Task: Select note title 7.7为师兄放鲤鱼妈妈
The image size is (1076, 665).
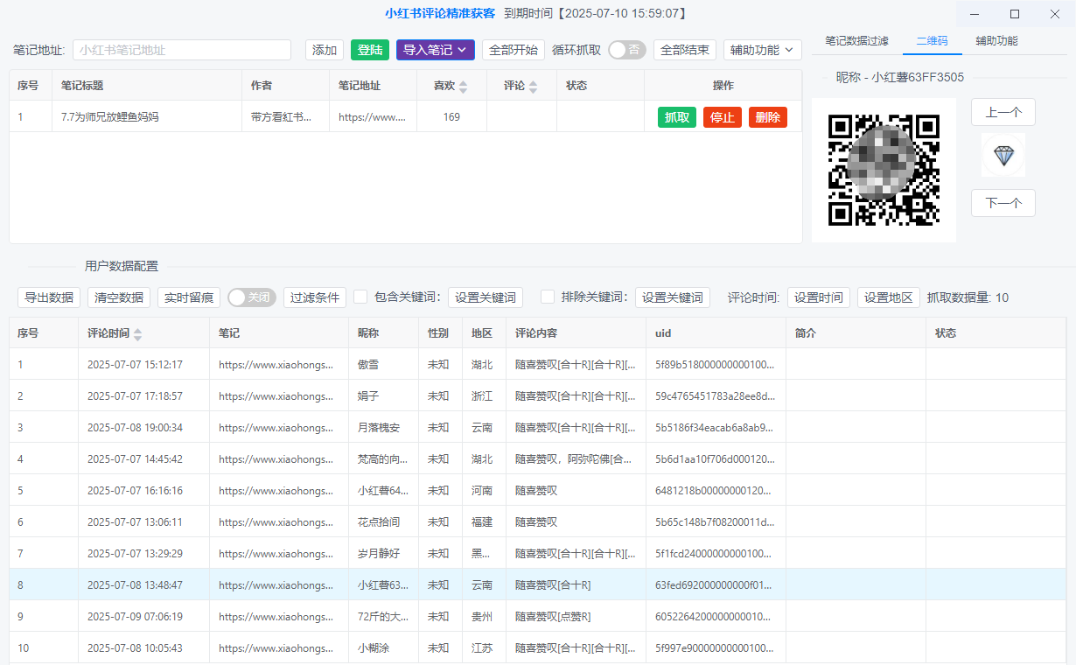Action: 110,117
